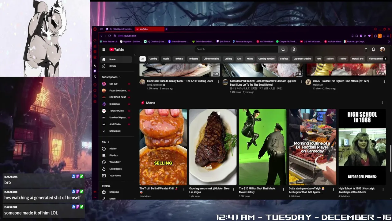The image size is (392, 221).
Task: Open Playlists in sidebar
Action: [116, 155]
